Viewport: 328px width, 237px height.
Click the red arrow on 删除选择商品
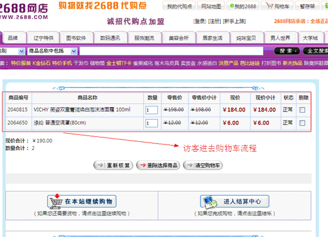coord(143,165)
